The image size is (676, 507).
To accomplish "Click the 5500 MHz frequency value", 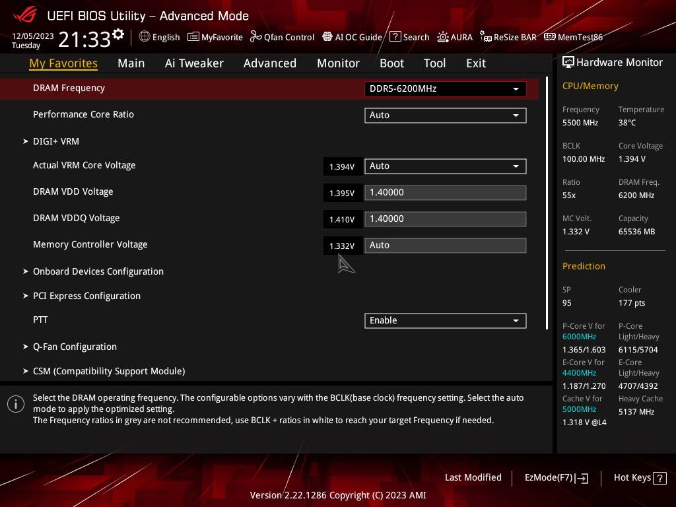I will [580, 122].
